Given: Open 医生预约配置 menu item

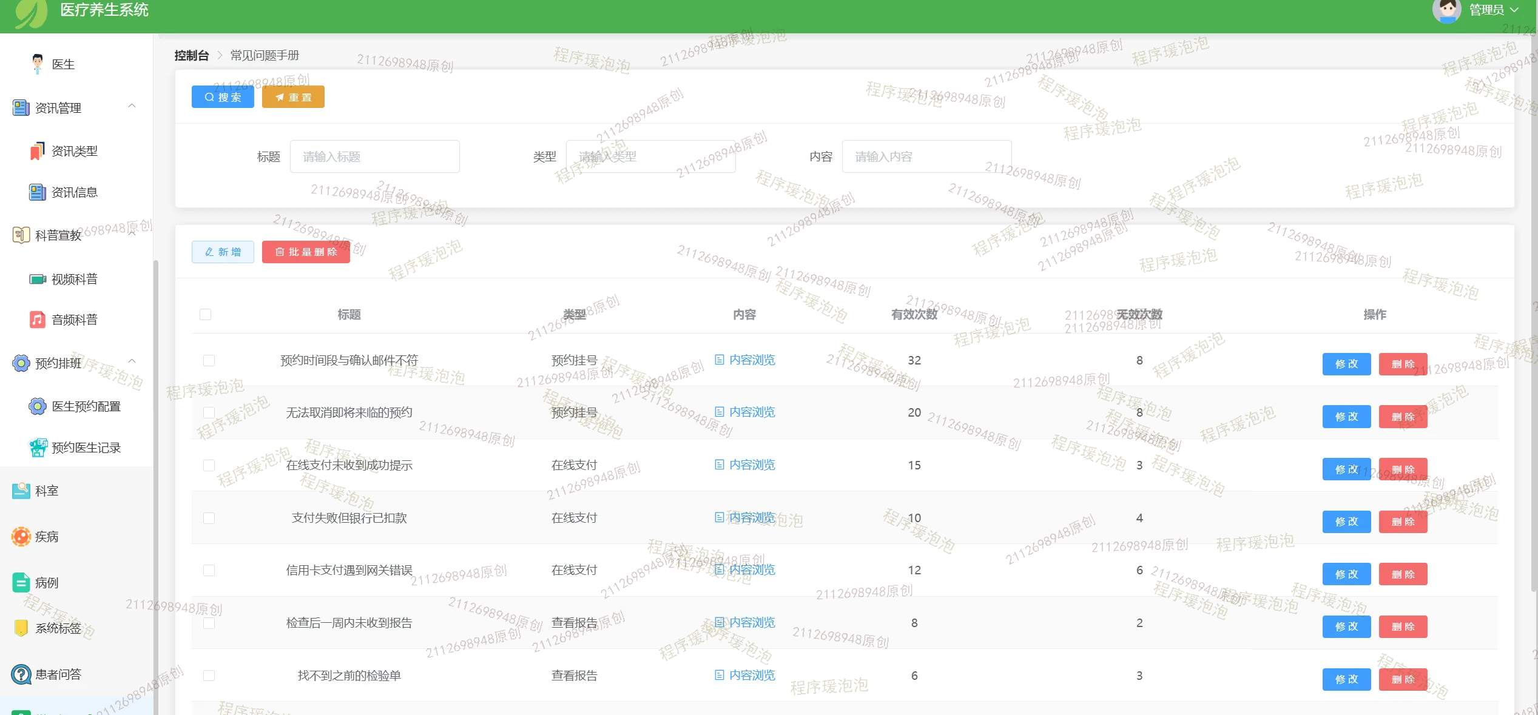Looking at the screenshot, I should click(x=86, y=406).
